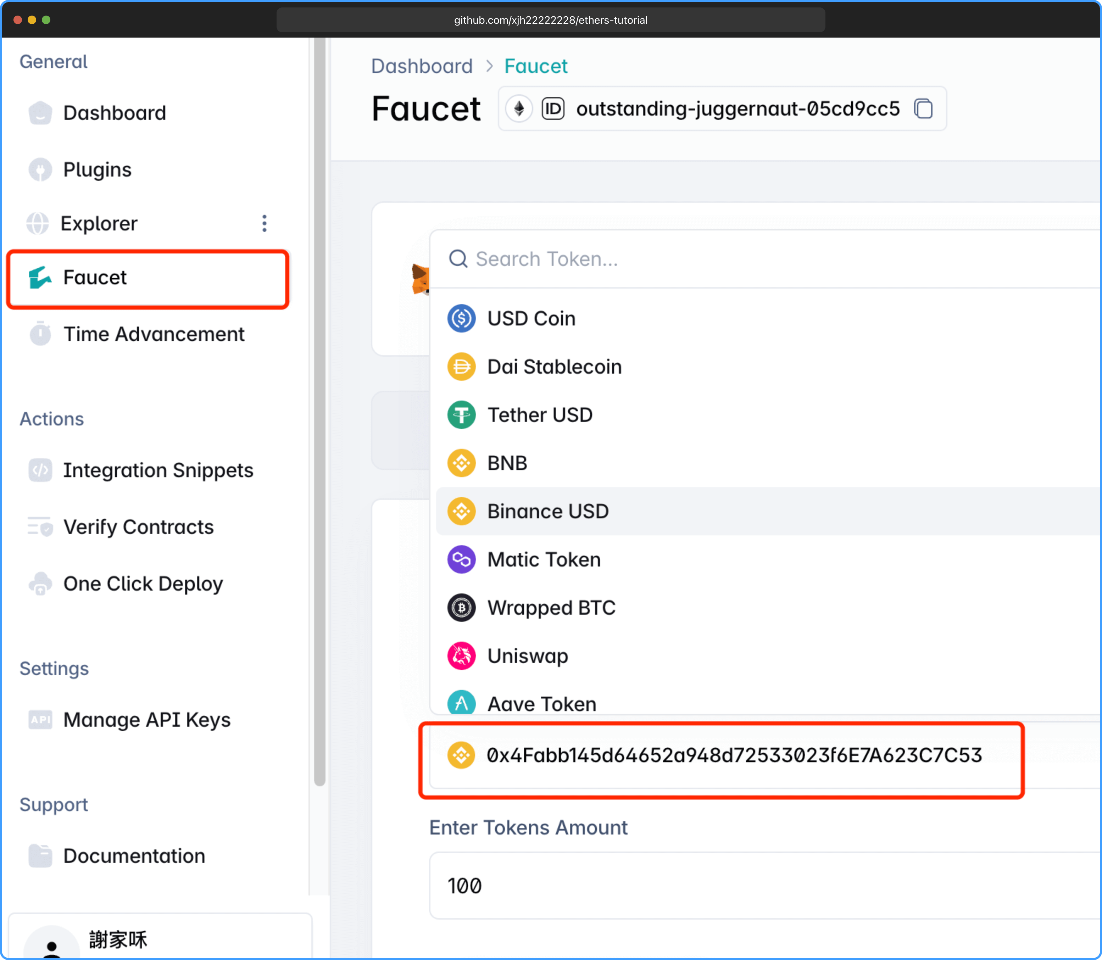Copy the fork ID using the copy icon

(x=923, y=109)
